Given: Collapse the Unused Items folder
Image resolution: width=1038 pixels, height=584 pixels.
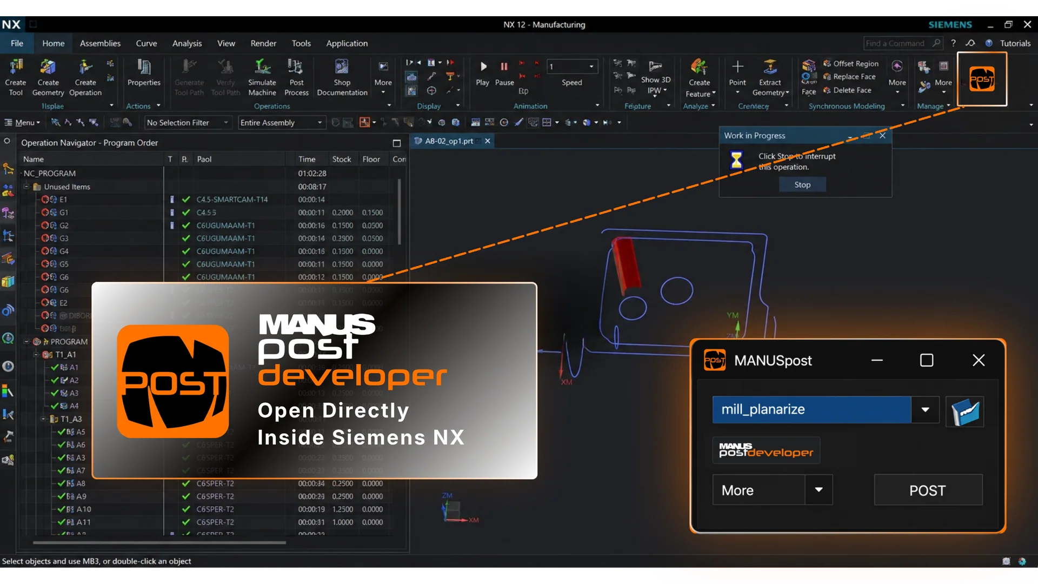Looking at the screenshot, I should (26, 186).
